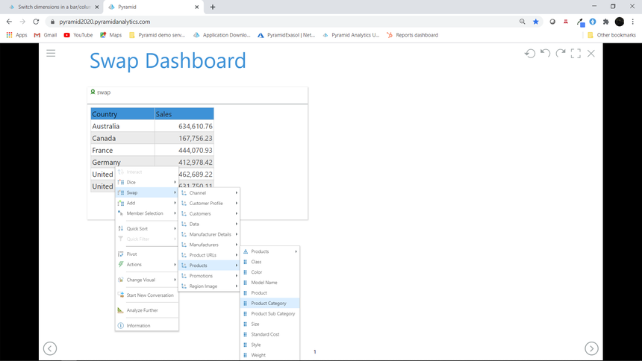Click Start New Conversation
Image resolution: width=642 pixels, height=361 pixels.
click(x=147, y=295)
